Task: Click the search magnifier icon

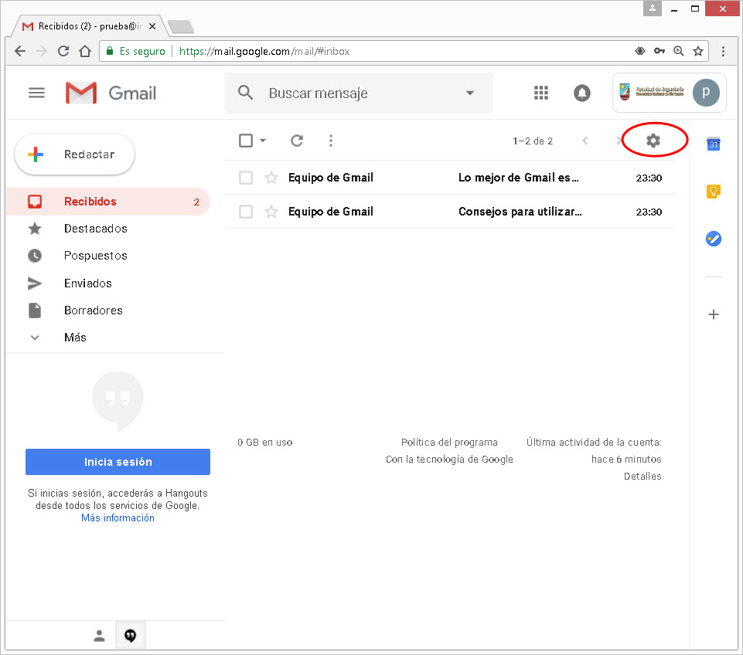Action: (x=245, y=92)
